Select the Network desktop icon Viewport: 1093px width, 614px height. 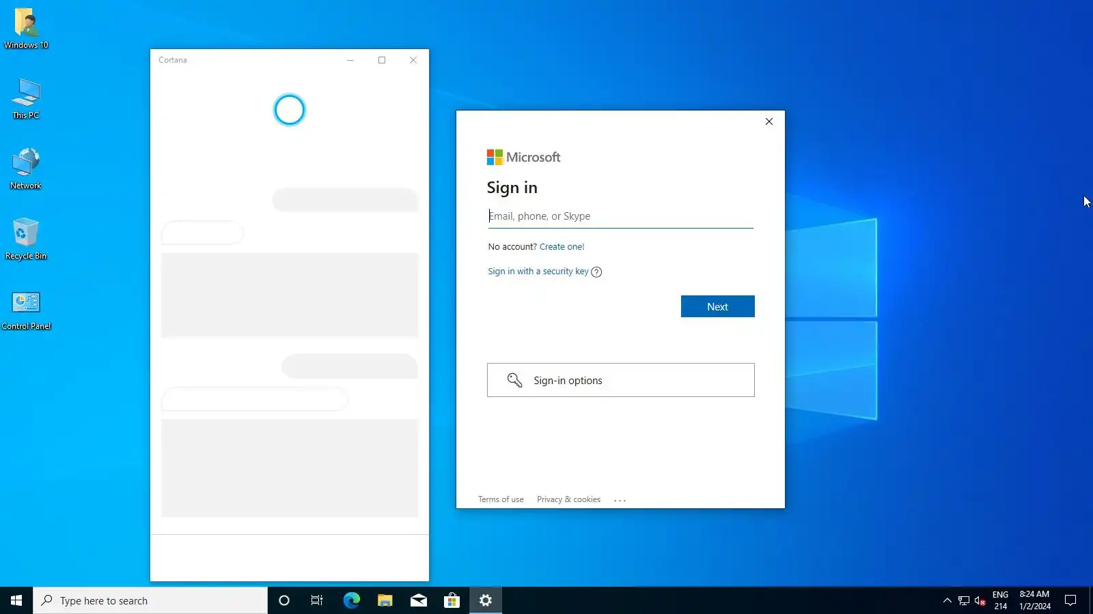pyautogui.click(x=26, y=169)
